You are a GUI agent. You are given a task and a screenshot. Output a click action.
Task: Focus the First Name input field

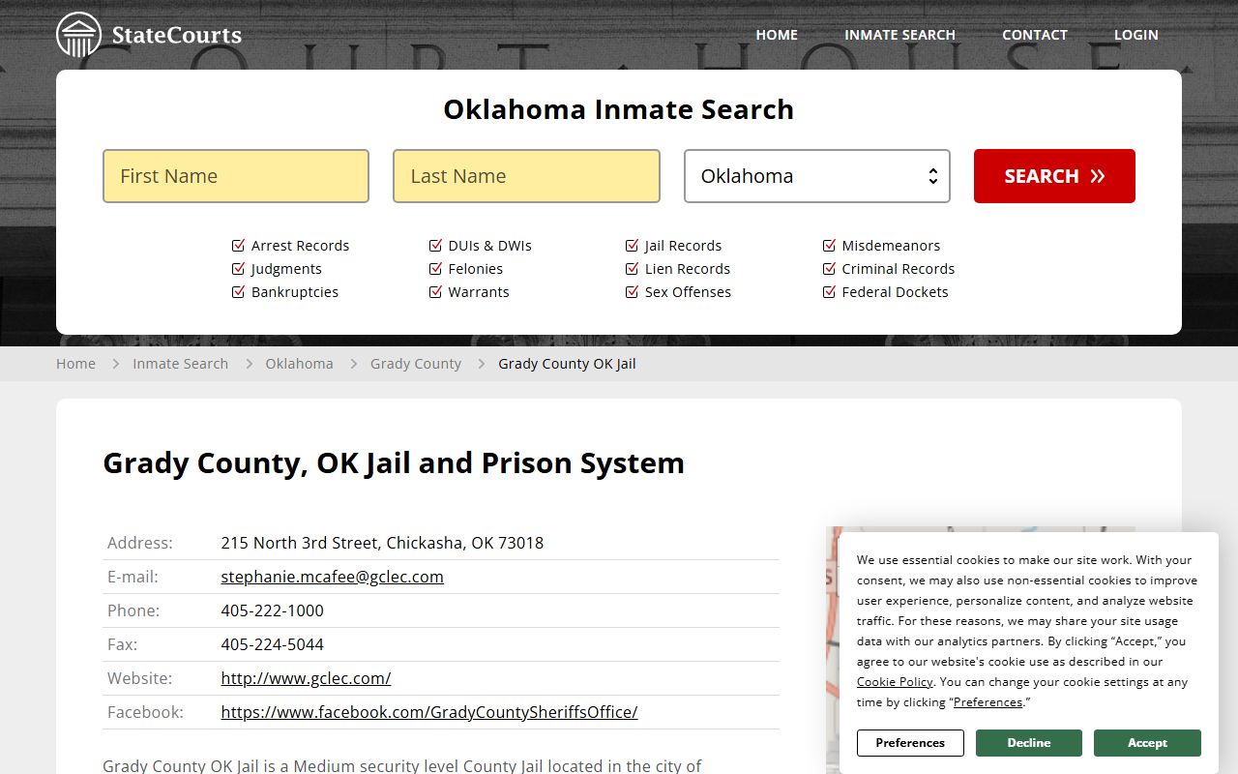click(236, 176)
